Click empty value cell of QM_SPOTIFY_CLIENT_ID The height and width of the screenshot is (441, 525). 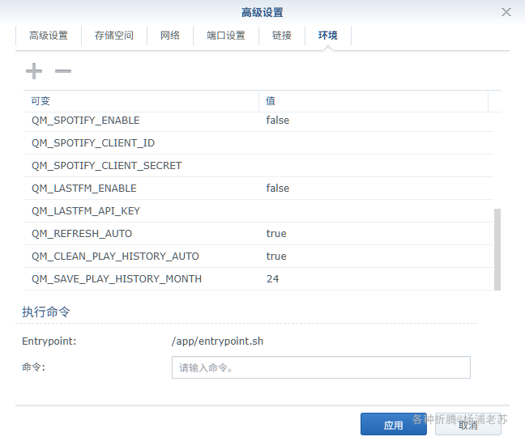point(376,143)
